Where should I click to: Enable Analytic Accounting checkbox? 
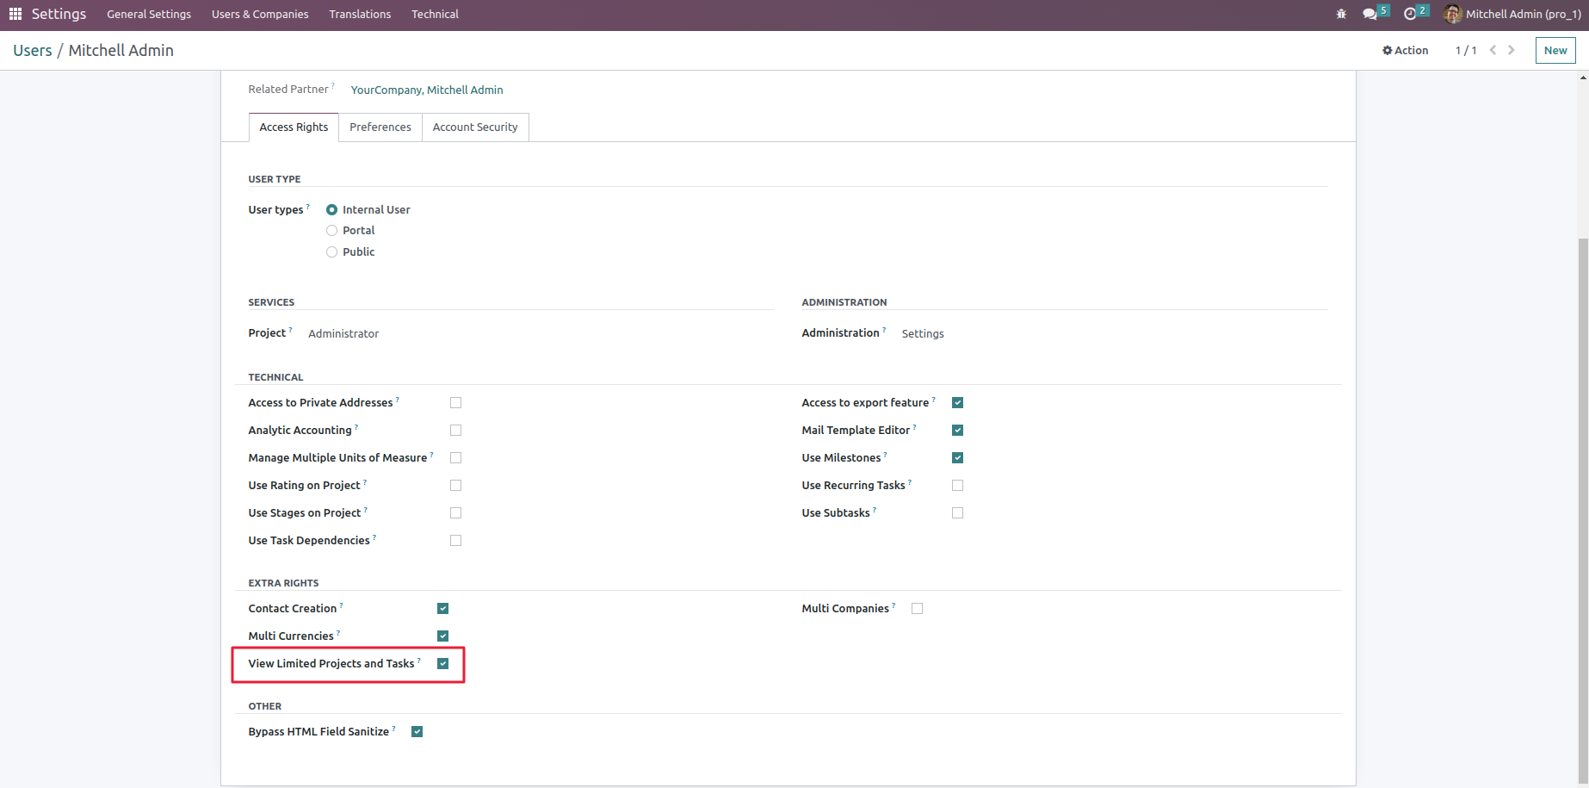pyautogui.click(x=455, y=430)
